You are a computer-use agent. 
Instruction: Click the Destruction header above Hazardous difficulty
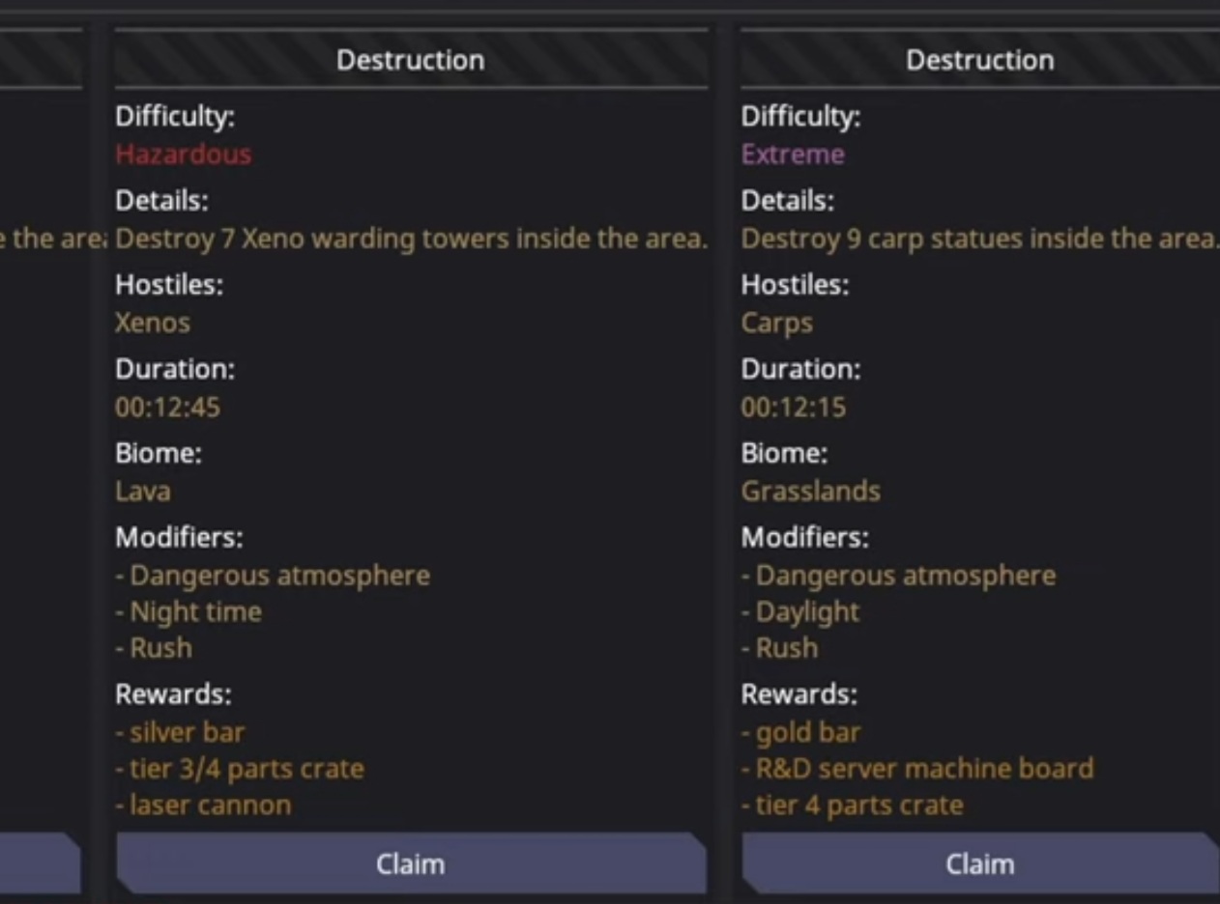[411, 60]
